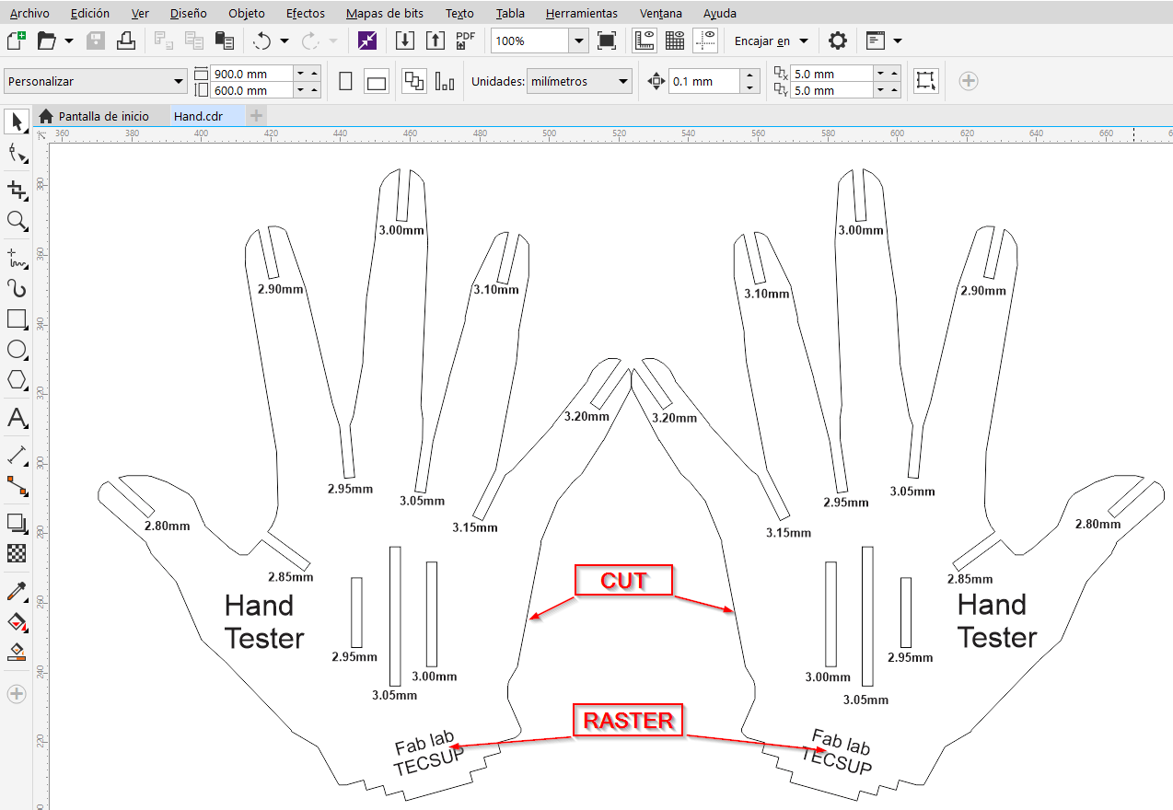Screen dimensions: 1173x810
Task: Select the Interactive Fill tool
Action: 17,621
